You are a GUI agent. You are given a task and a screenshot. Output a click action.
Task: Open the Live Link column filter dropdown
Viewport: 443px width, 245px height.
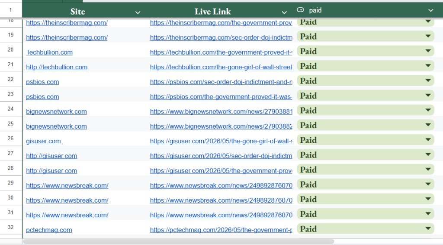tap(284, 13)
